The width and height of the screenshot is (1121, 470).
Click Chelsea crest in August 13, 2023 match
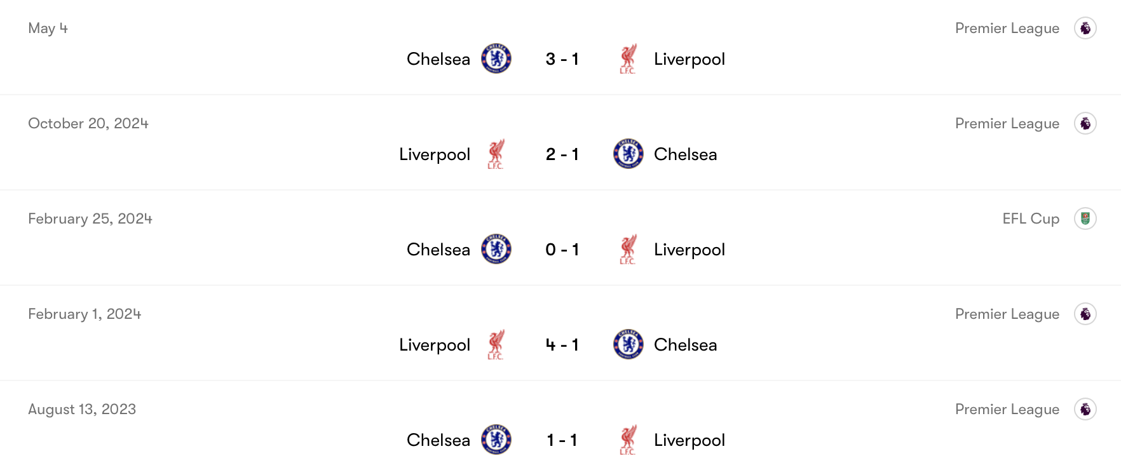496,440
